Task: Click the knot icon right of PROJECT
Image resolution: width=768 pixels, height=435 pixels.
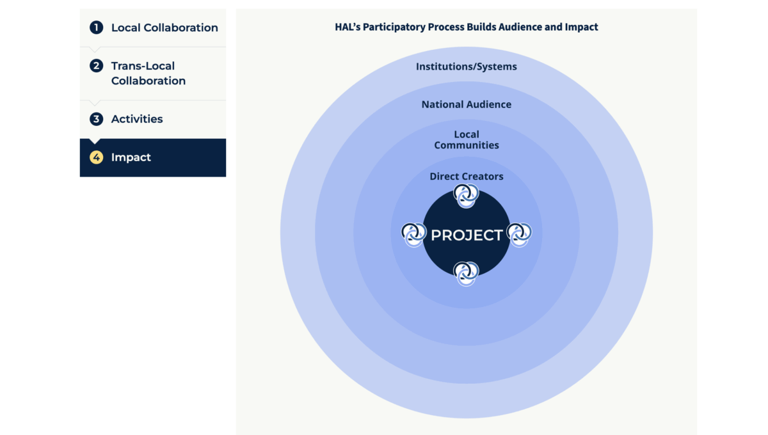Action: point(519,235)
